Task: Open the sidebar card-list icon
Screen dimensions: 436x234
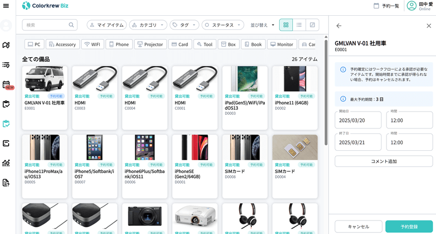Action: (6, 143)
